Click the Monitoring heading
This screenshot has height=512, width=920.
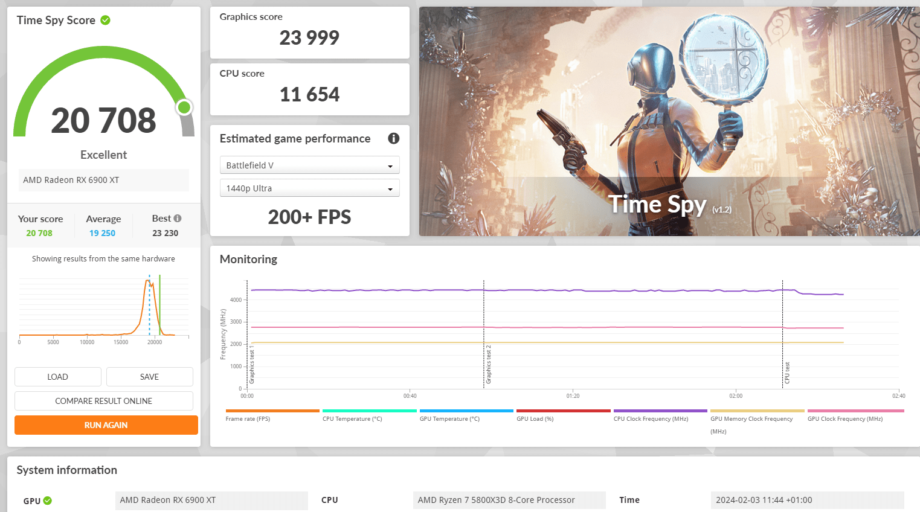point(248,260)
